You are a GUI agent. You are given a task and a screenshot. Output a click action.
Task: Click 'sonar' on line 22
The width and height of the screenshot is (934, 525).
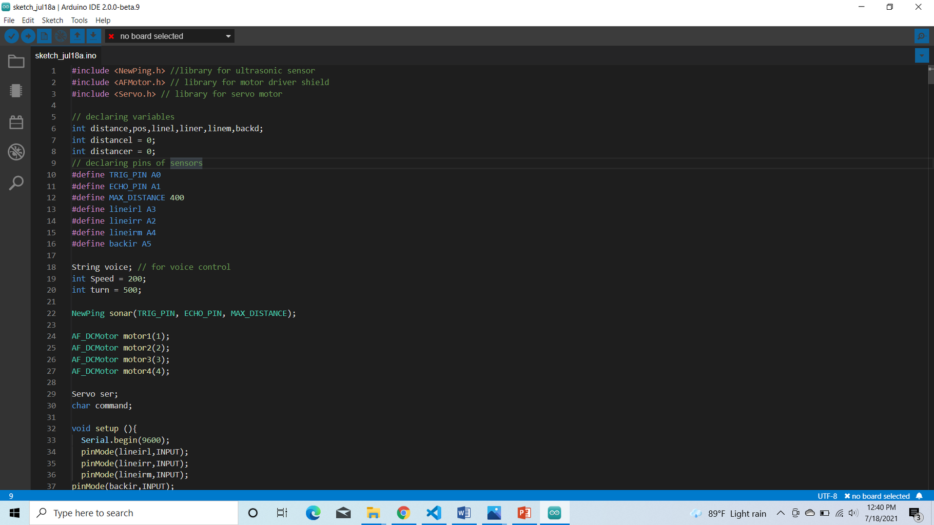[121, 313]
